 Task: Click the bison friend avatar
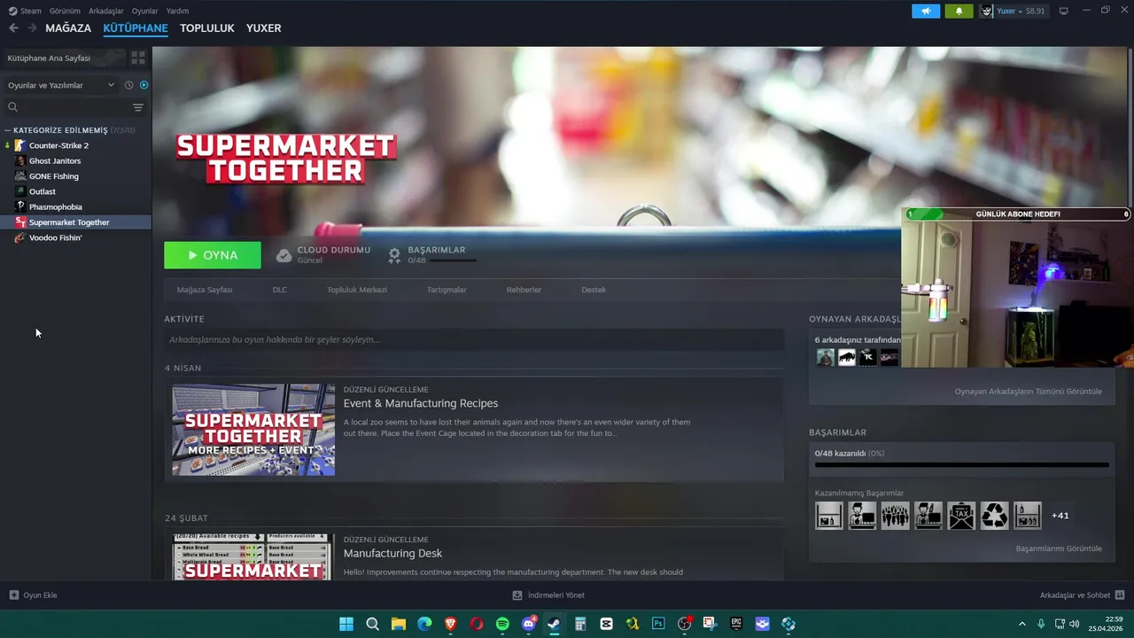tap(847, 357)
